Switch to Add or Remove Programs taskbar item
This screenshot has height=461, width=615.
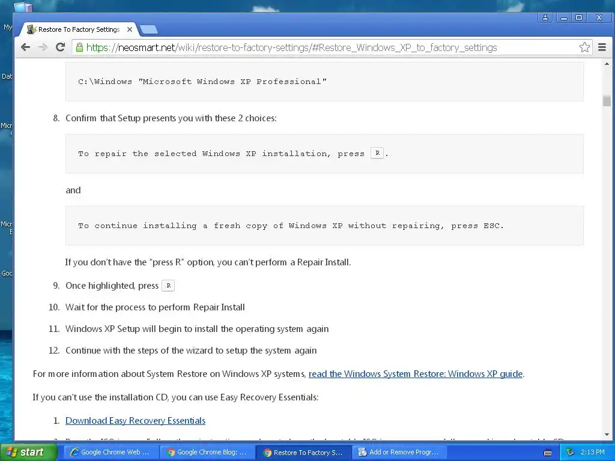[399, 452]
